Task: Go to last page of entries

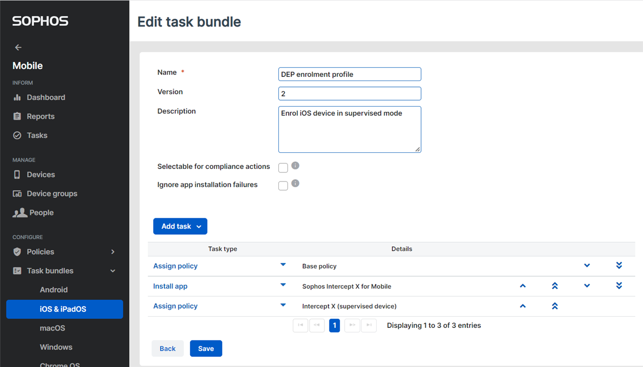Action: (369, 325)
